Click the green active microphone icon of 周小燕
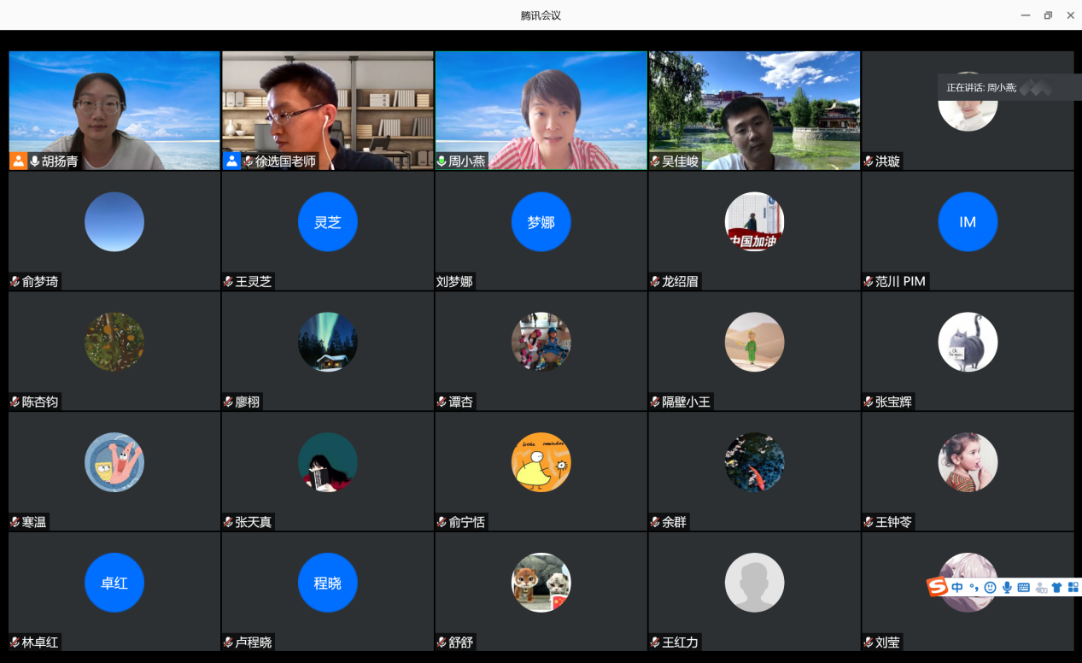The width and height of the screenshot is (1082, 663). tap(442, 161)
